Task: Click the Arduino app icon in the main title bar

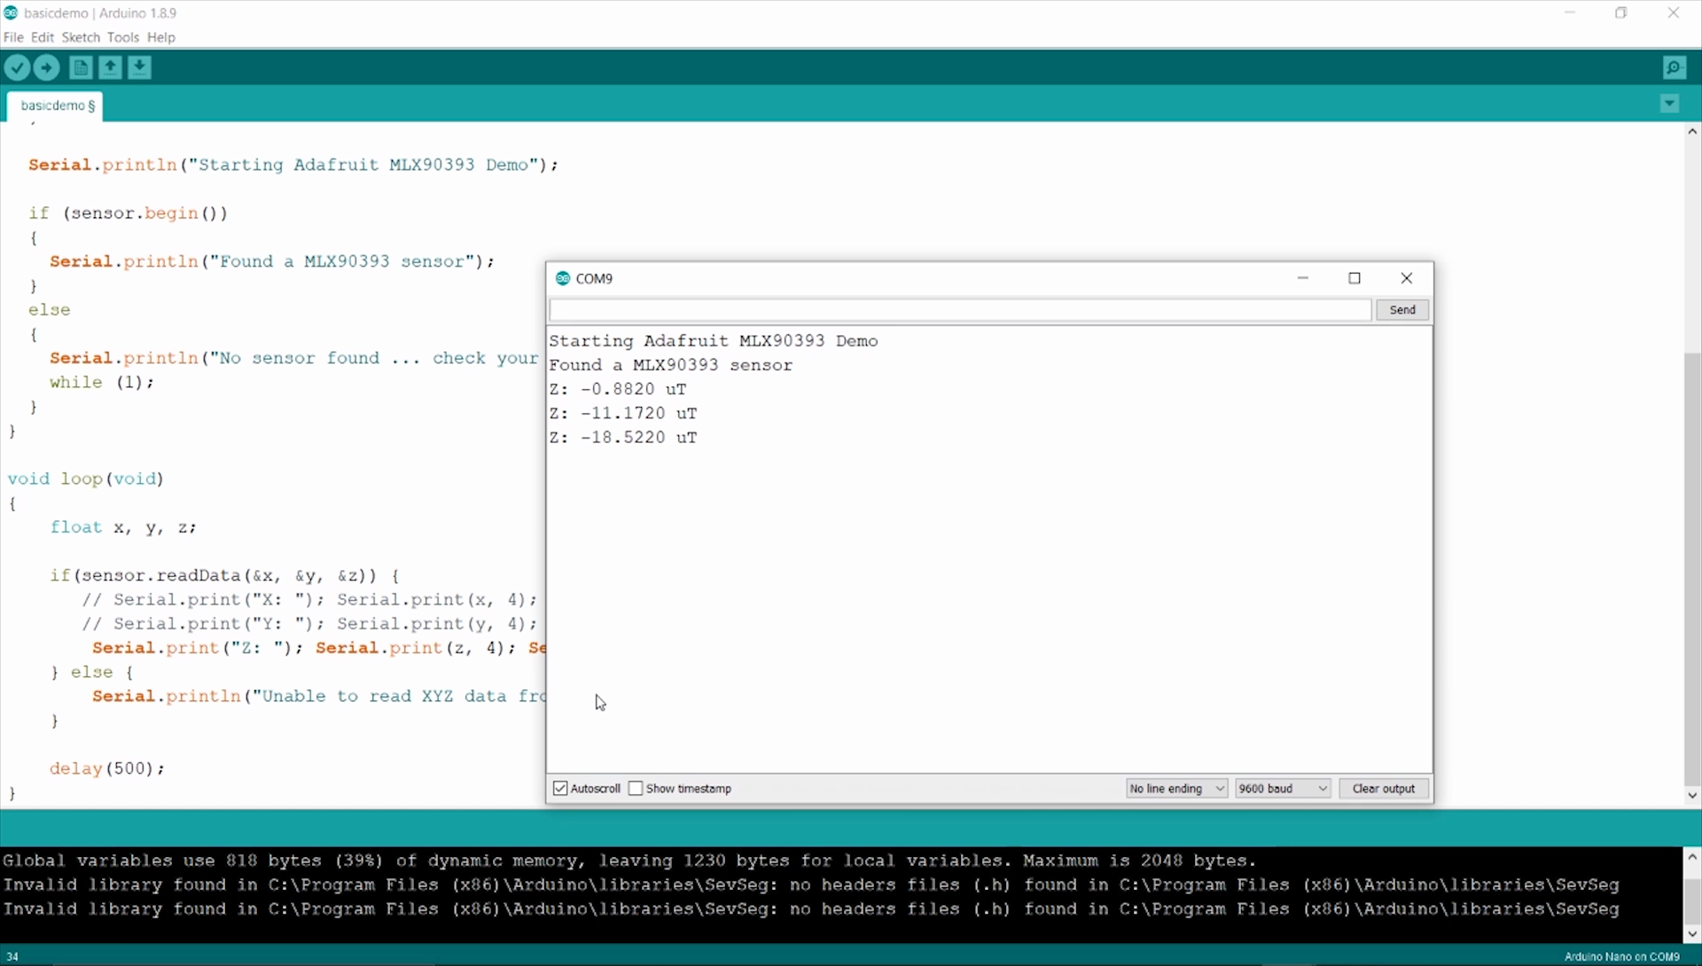Action: (11, 12)
